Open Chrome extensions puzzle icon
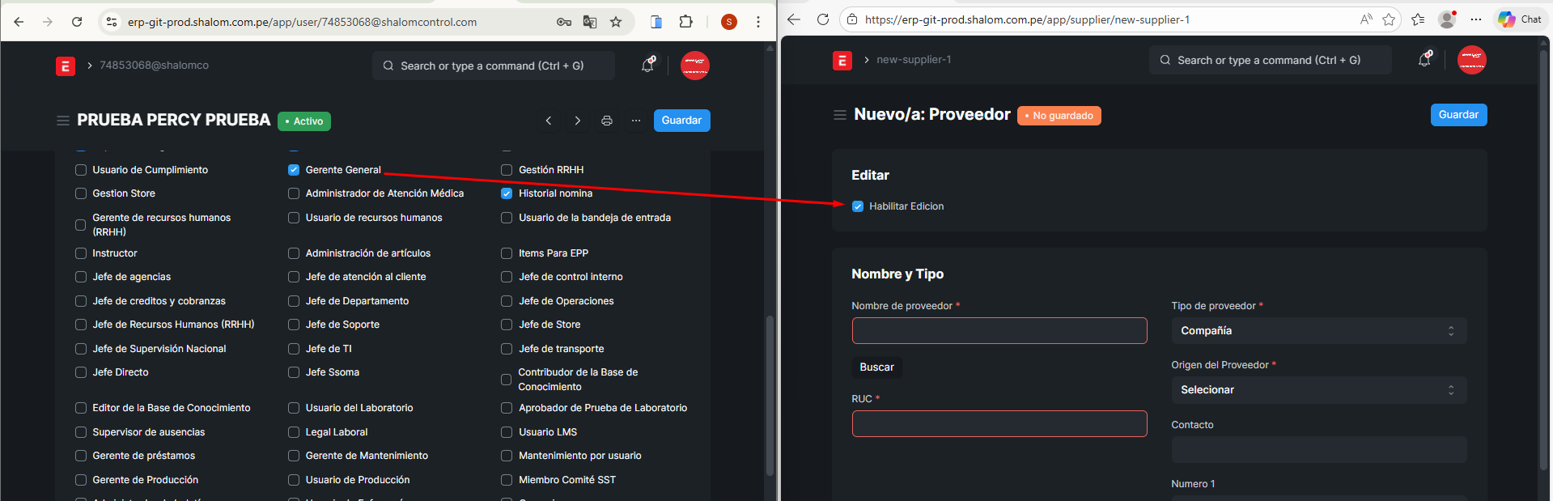 click(x=685, y=22)
